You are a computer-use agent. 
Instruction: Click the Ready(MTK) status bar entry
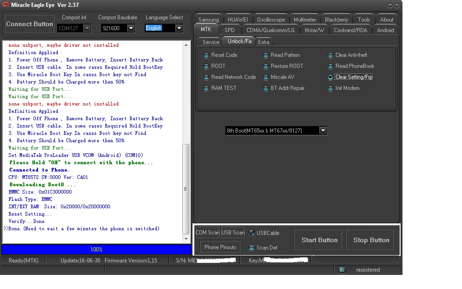point(23,261)
